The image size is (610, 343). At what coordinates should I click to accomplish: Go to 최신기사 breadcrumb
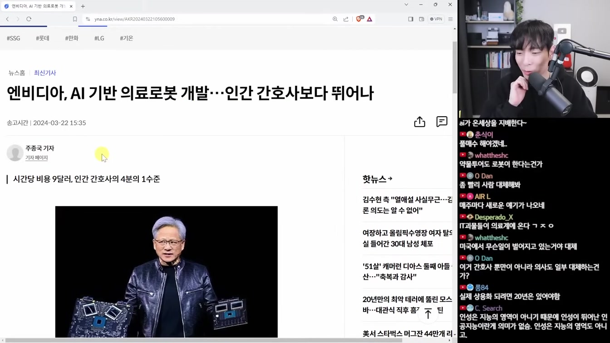pos(45,73)
